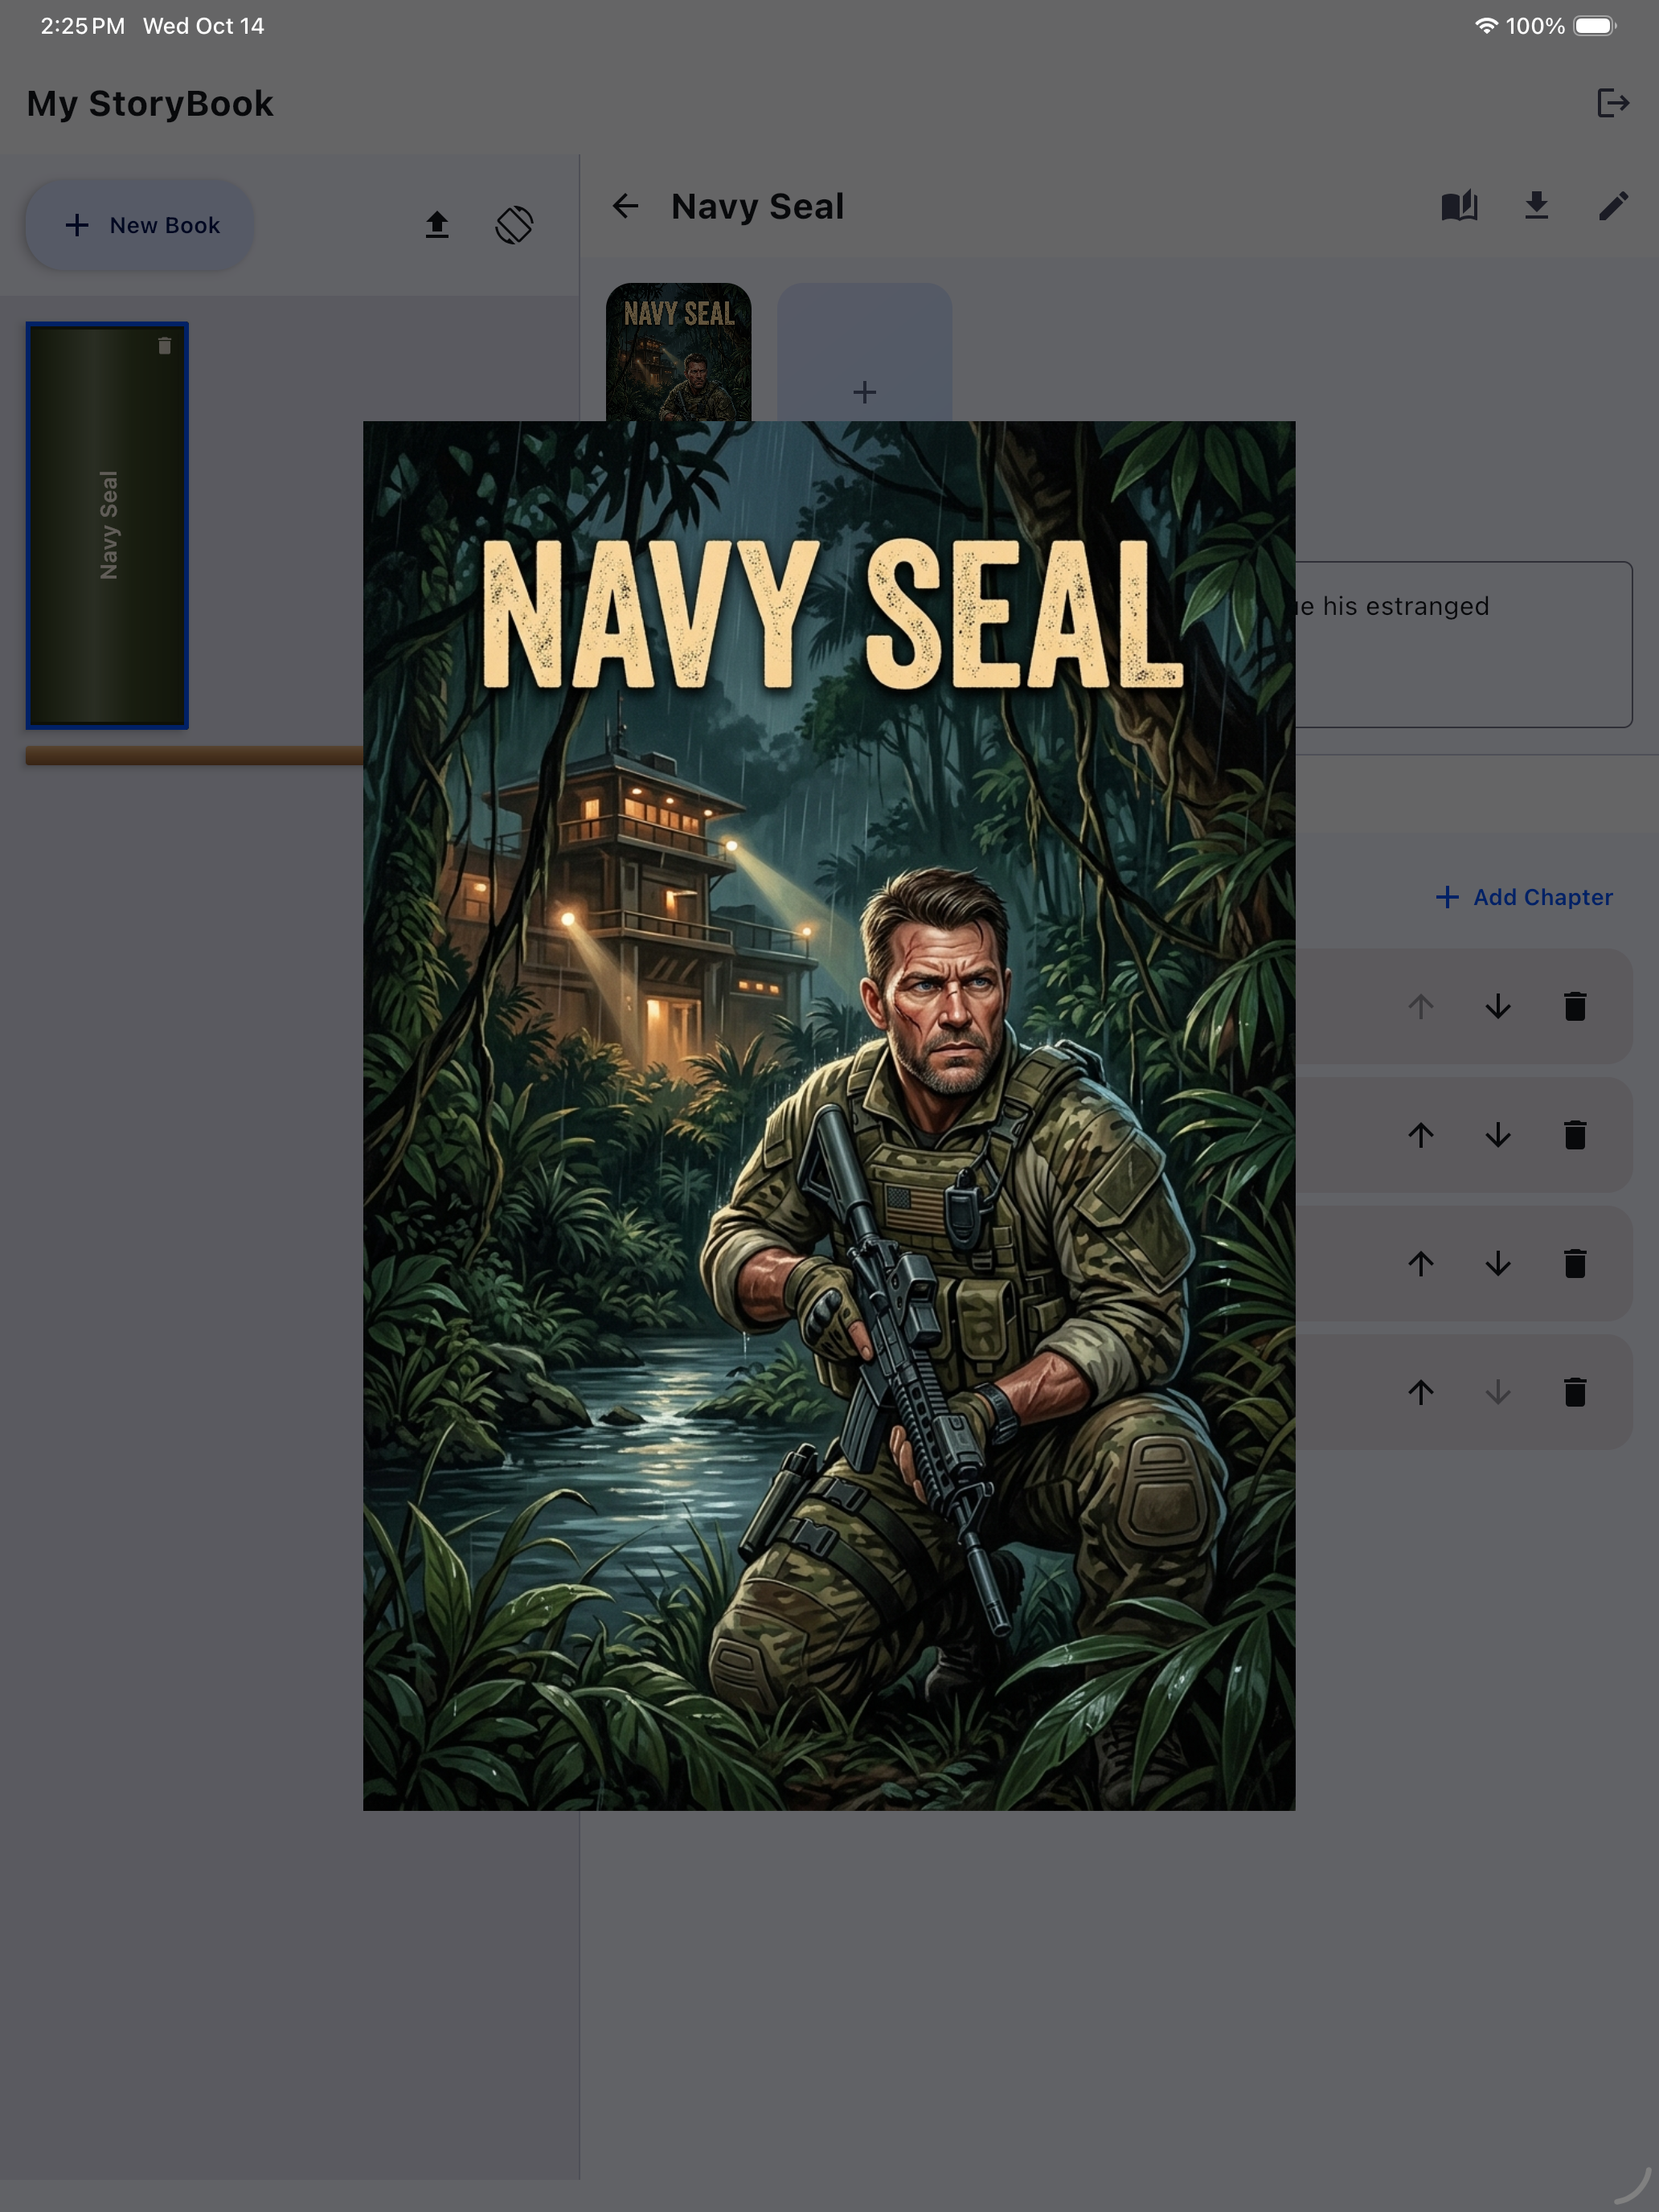Add a new cover image tile

coord(865,352)
